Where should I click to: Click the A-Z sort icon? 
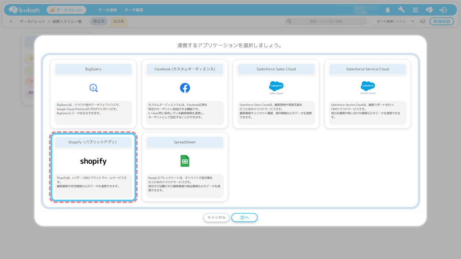pos(423,22)
